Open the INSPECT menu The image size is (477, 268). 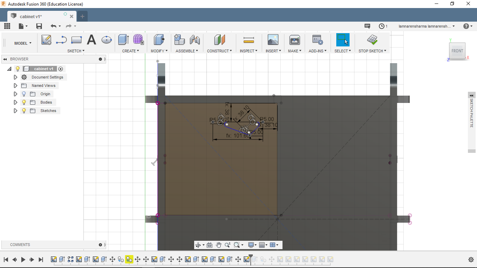tap(249, 51)
